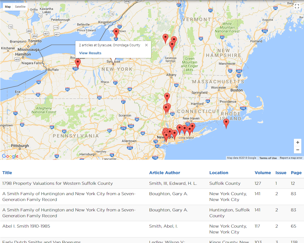Zoom out on the map
304x243 pixels.
tap(298, 150)
